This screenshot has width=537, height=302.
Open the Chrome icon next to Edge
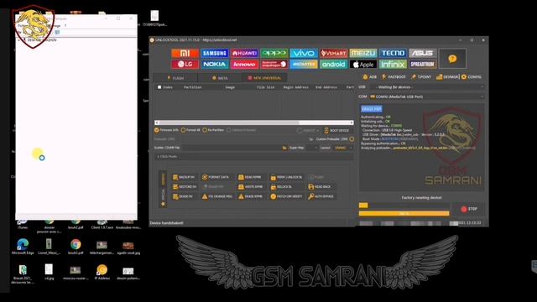point(76,247)
